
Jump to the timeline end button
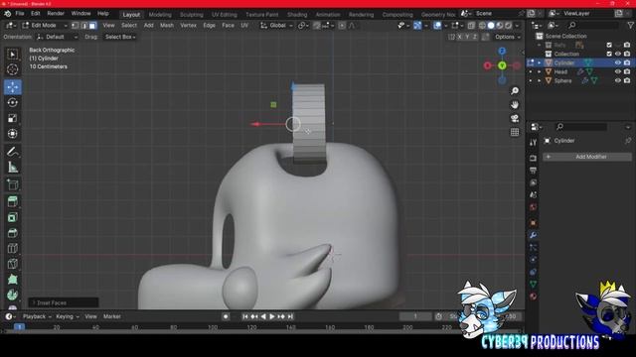coord(290,316)
